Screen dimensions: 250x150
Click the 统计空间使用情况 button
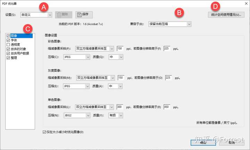226,15
